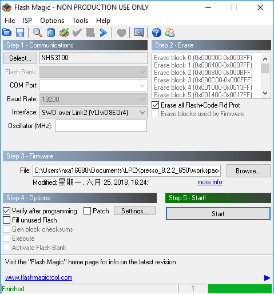Click the erase list scroll down arrow
This screenshot has width=274, height=294.
point(265,93)
